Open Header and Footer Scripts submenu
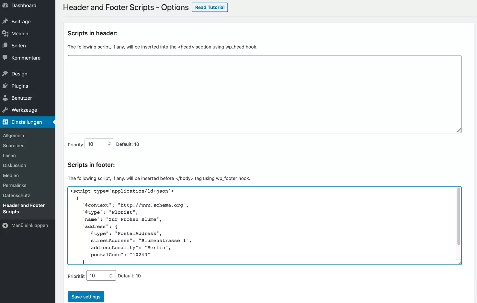 (x=24, y=208)
